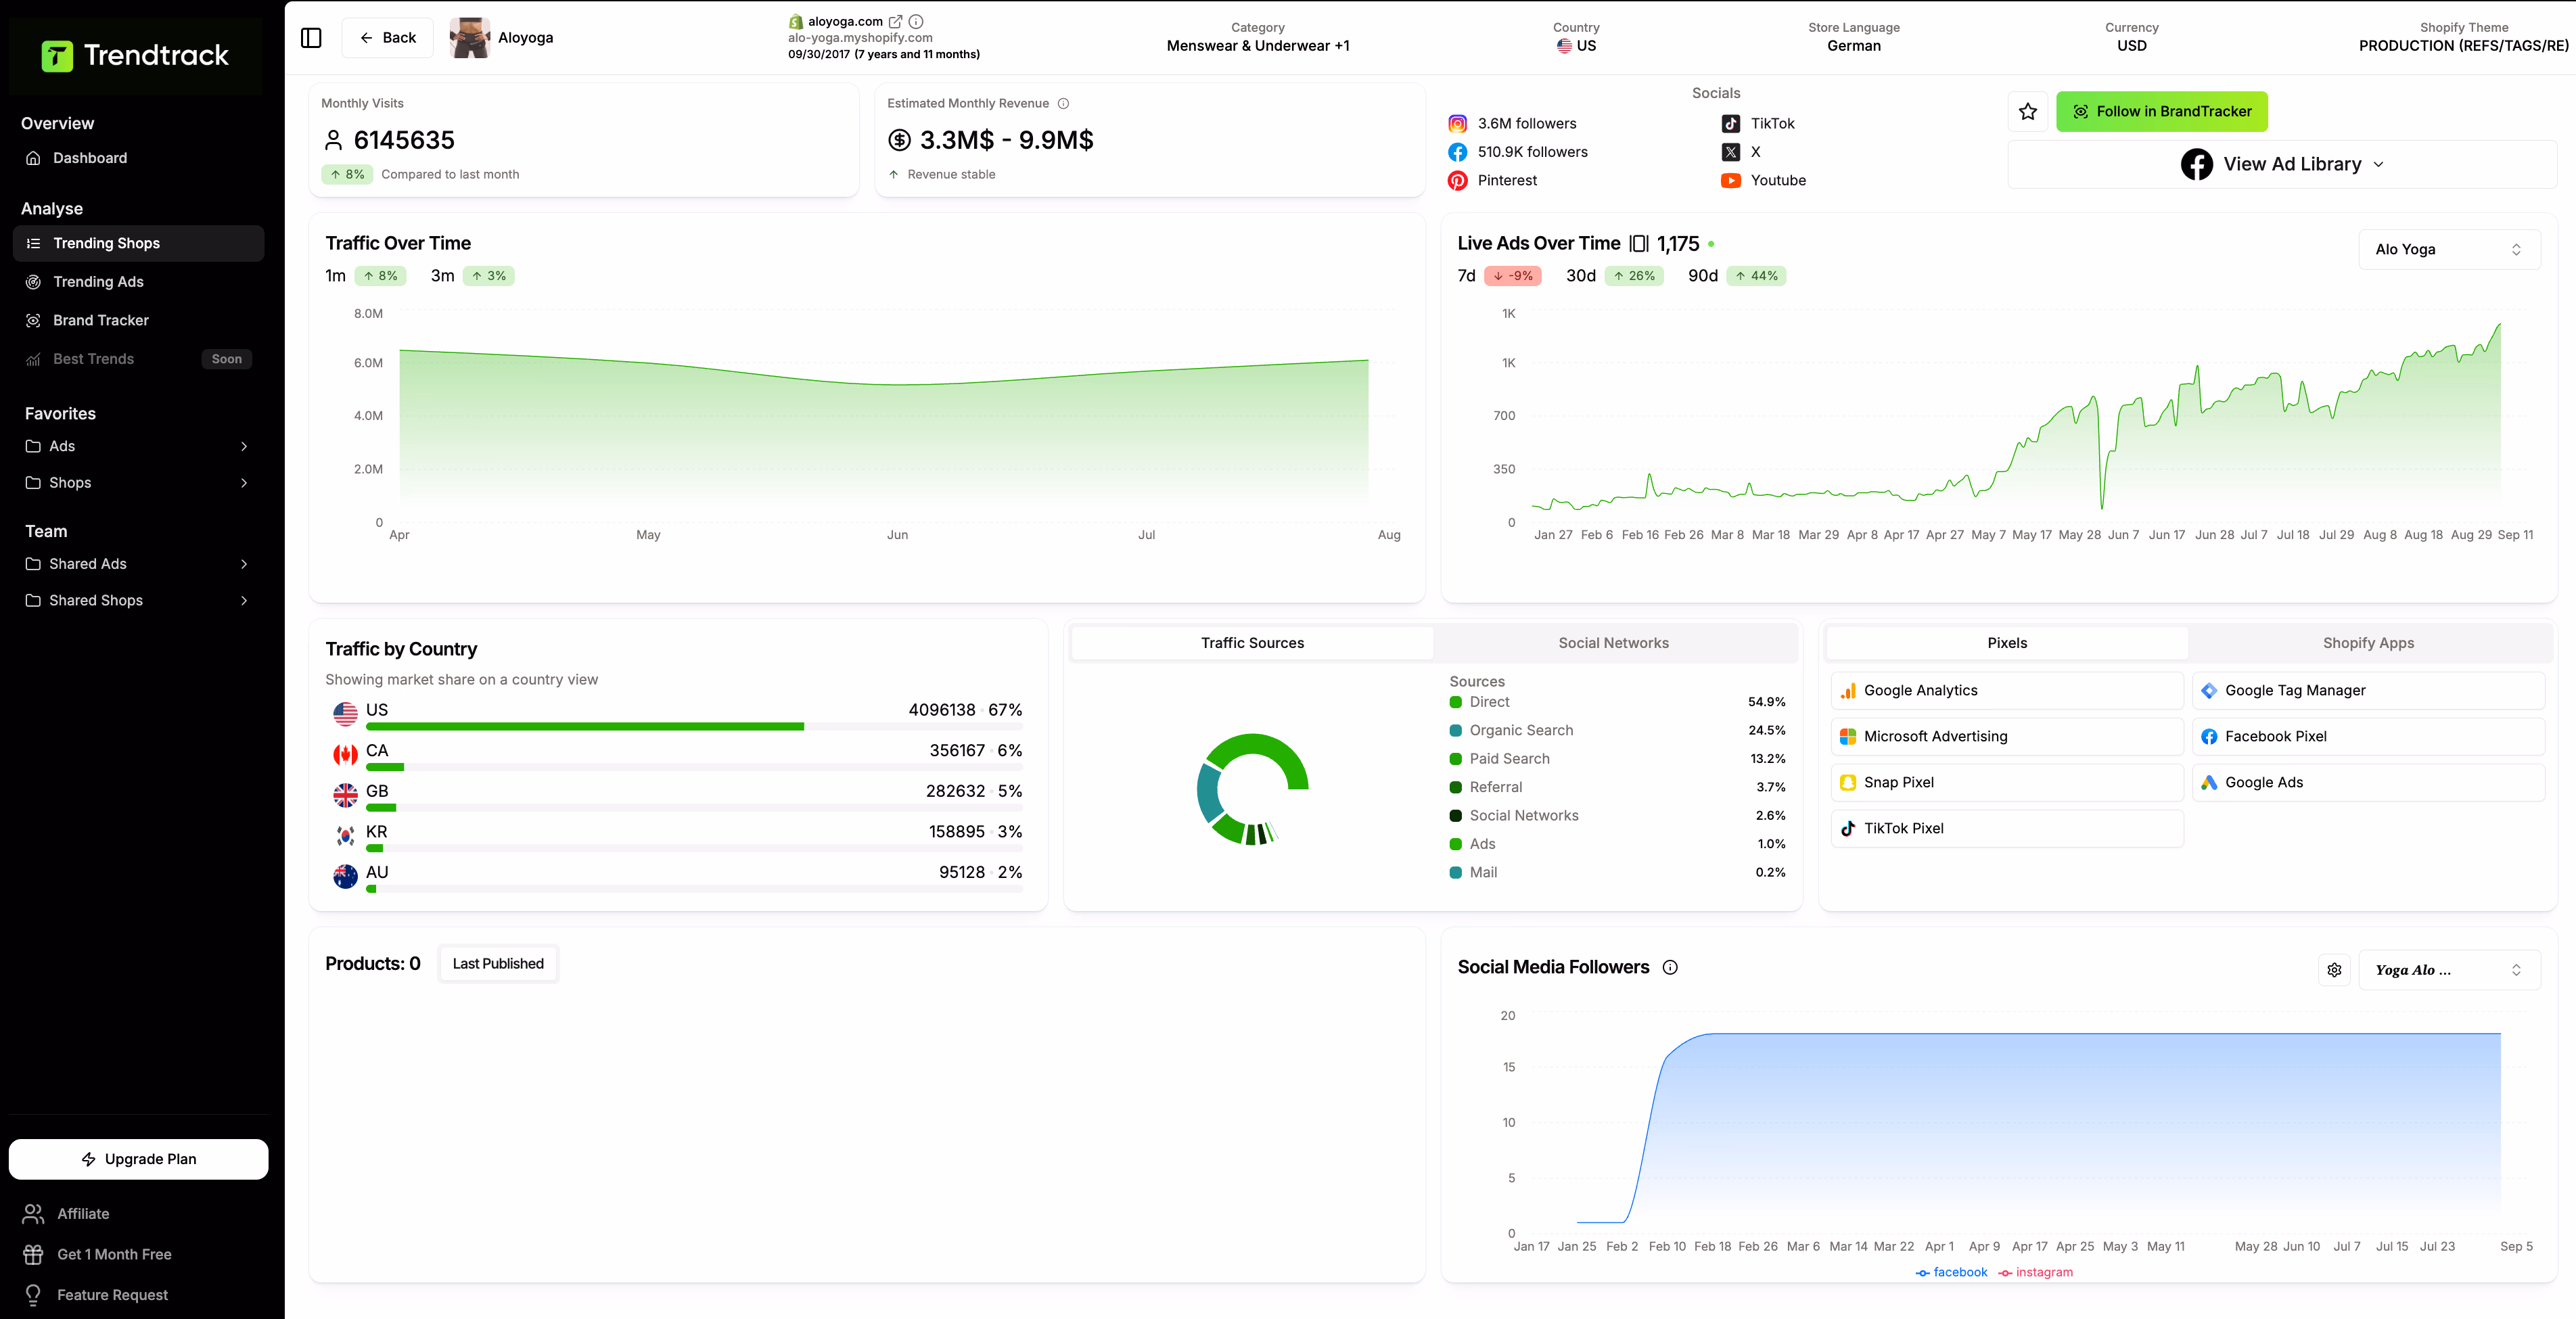Open Last Published sort selector

click(x=498, y=964)
